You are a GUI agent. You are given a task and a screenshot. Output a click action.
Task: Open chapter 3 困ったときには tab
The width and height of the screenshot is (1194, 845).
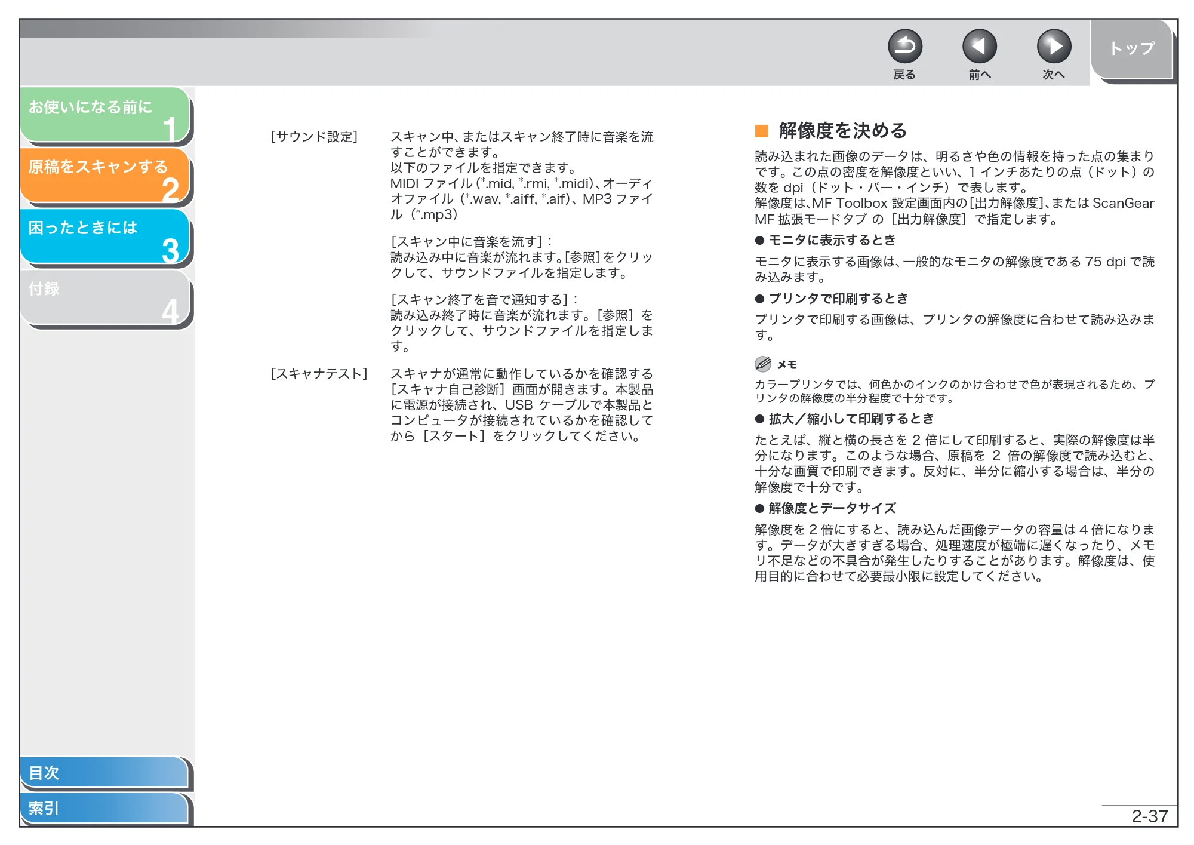[105, 236]
